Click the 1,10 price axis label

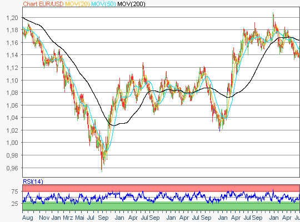pyautogui.click(x=12, y=80)
